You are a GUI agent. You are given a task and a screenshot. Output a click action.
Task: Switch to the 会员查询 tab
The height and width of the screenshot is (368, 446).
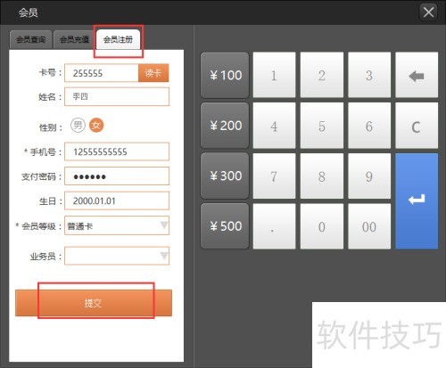[31, 39]
